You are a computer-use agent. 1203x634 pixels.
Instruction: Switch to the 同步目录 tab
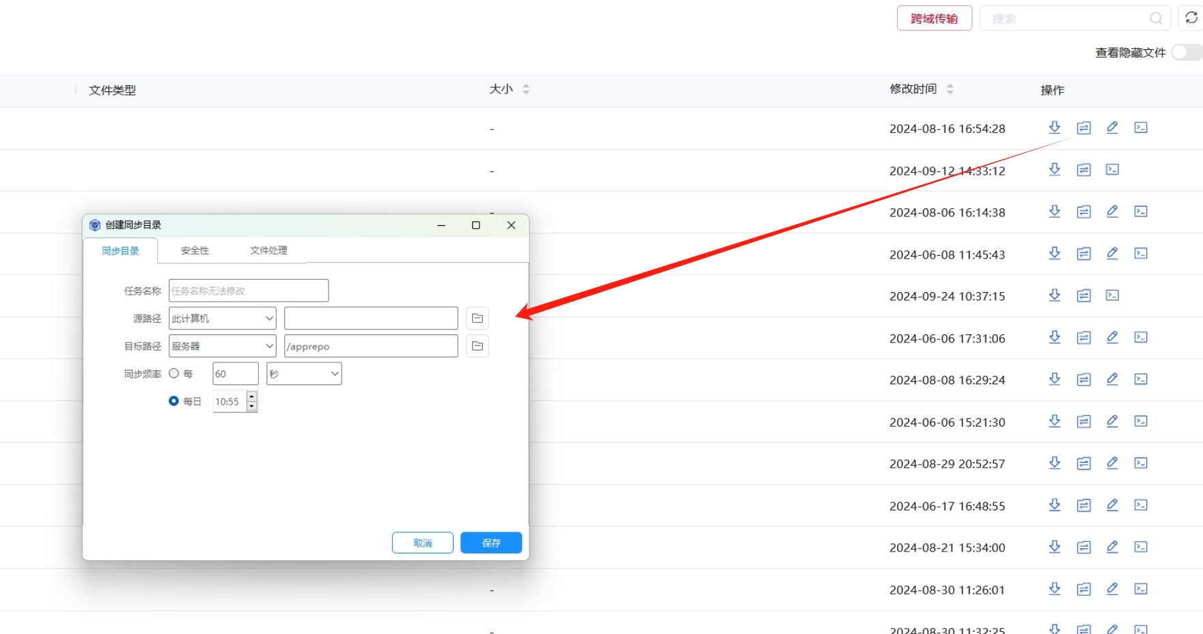[120, 250]
